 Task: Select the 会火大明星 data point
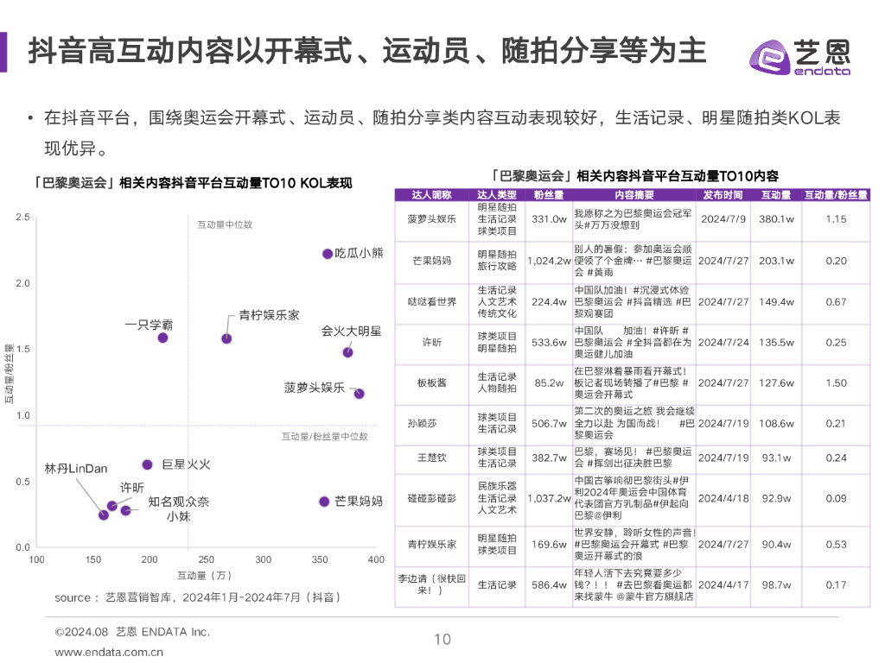[347, 353]
